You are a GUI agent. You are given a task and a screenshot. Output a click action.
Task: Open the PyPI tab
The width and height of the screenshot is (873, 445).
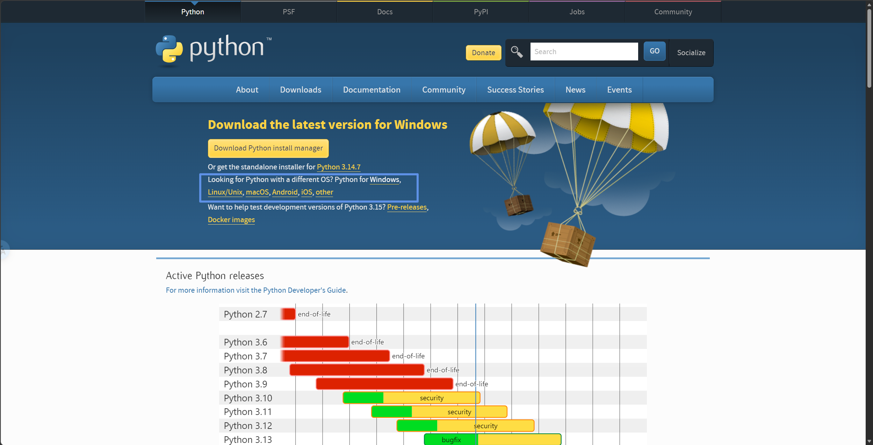tap(481, 12)
